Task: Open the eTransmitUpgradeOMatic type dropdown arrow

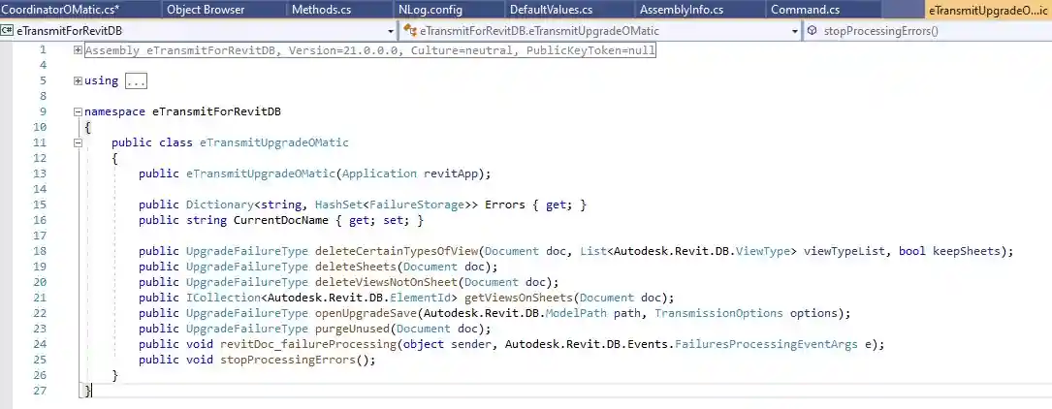Action: 794,31
